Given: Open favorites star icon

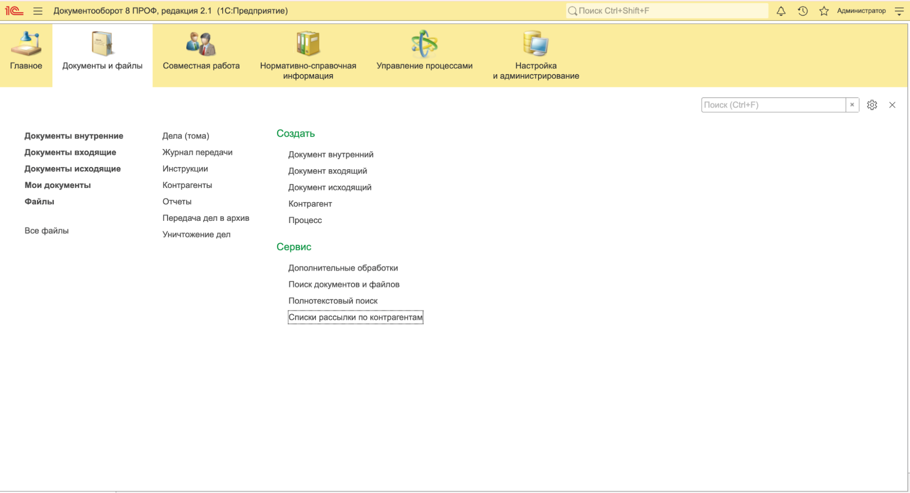Looking at the screenshot, I should 824,11.
